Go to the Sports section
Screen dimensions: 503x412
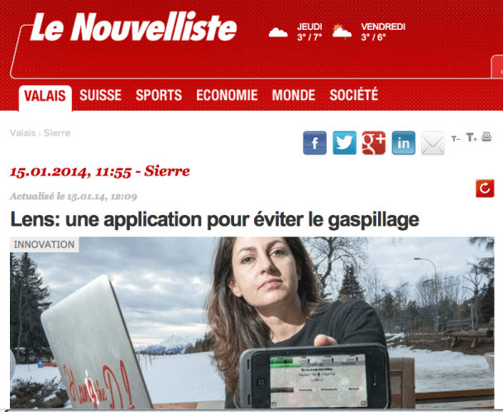click(x=159, y=95)
